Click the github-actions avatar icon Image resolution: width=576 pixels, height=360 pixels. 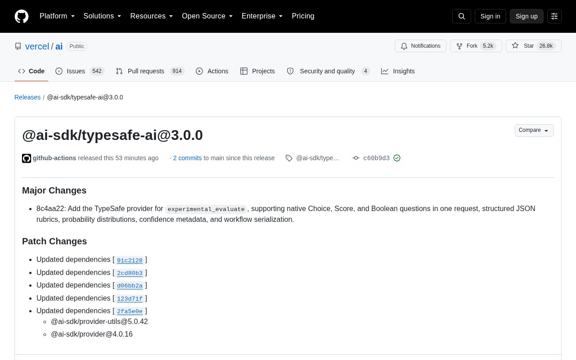27,158
